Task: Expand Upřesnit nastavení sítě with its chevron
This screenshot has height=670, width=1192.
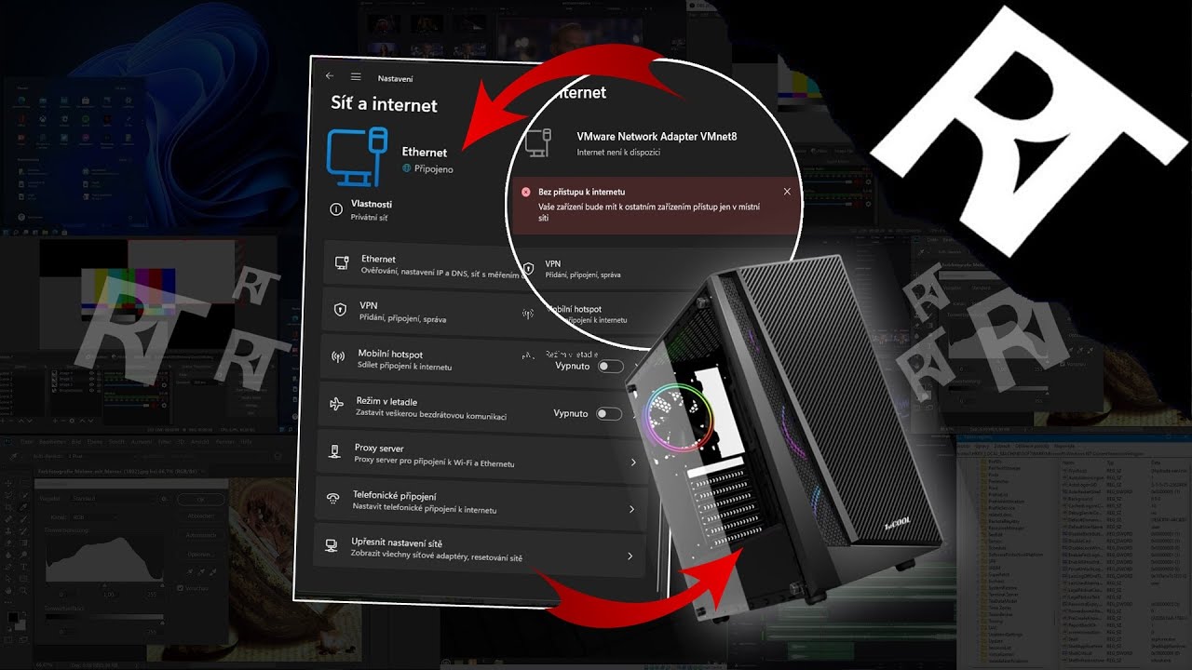Action: click(630, 556)
